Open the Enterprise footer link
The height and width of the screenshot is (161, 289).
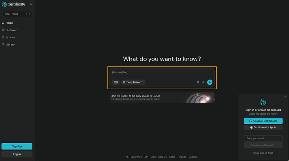point(136,157)
